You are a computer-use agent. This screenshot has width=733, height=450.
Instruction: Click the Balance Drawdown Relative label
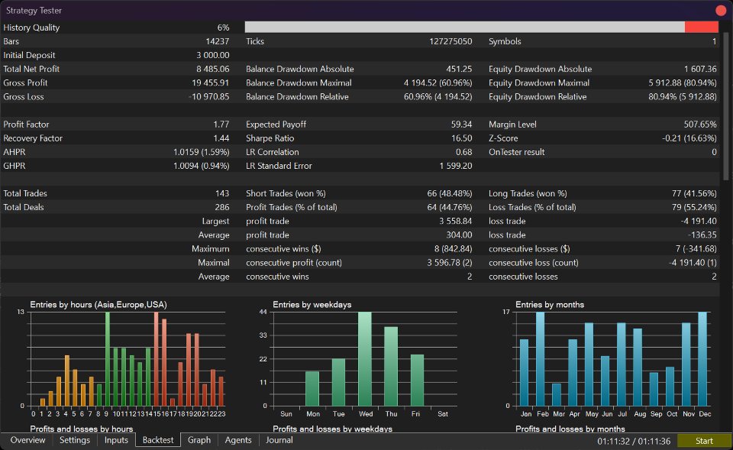click(297, 97)
